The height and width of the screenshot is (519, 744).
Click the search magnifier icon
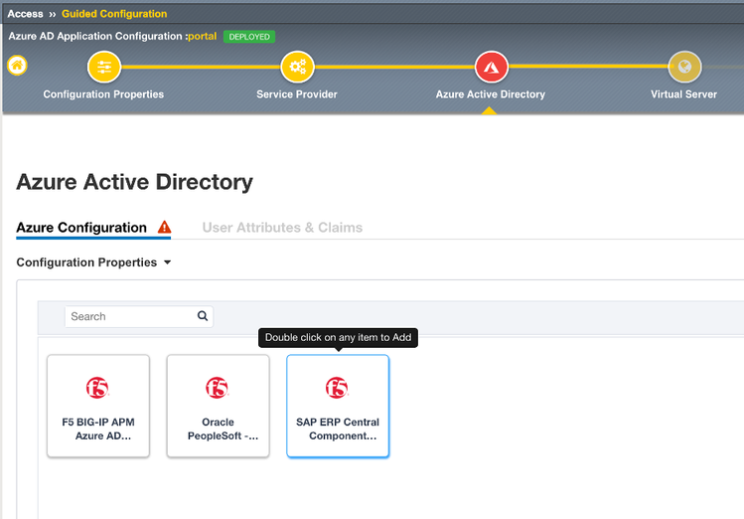[203, 316]
